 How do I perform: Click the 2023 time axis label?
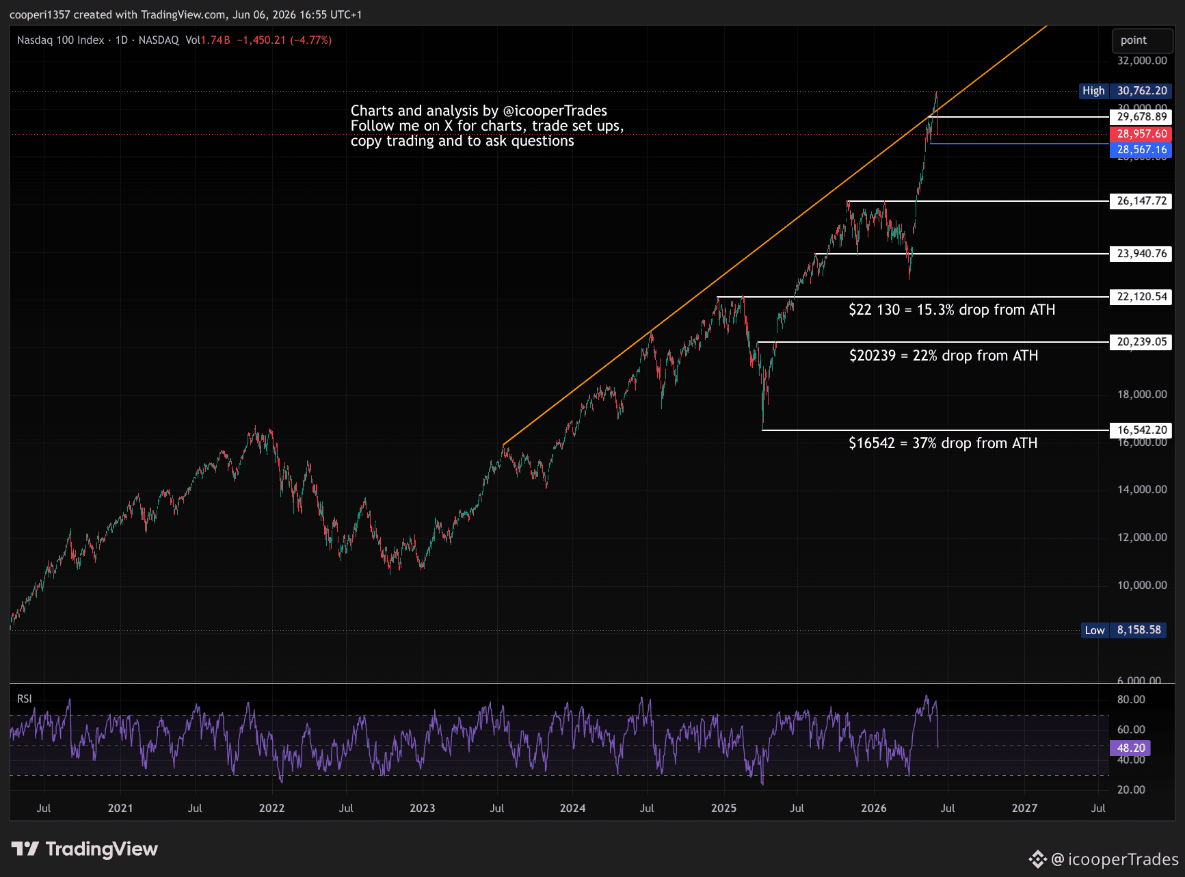tap(423, 808)
